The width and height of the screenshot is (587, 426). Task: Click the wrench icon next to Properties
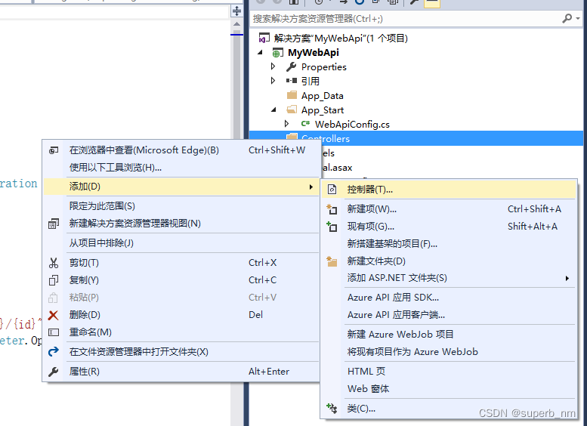(x=292, y=67)
